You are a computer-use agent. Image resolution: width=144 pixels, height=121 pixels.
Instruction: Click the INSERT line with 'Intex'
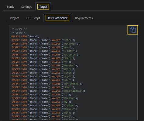43,40
